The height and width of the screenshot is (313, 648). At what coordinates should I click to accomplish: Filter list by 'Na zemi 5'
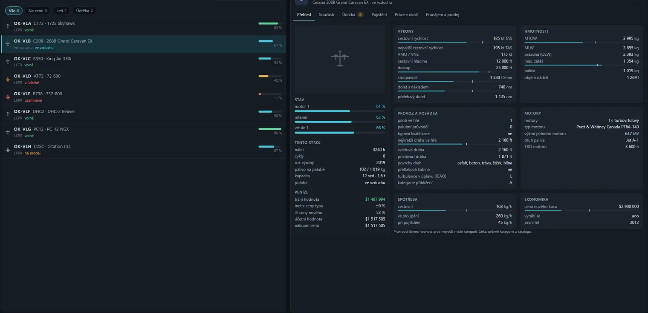coord(38,11)
